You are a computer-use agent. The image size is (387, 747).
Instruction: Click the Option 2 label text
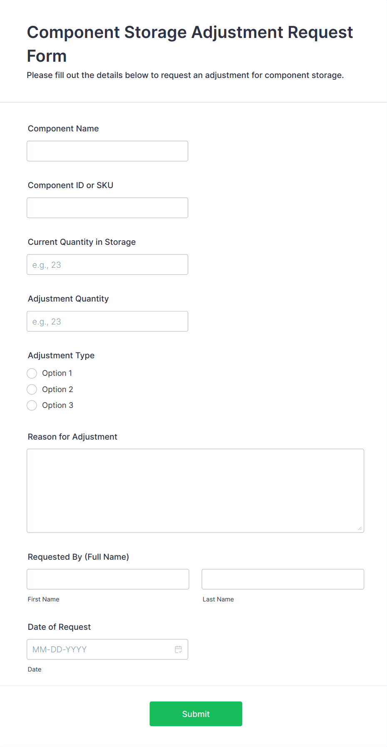tap(57, 390)
